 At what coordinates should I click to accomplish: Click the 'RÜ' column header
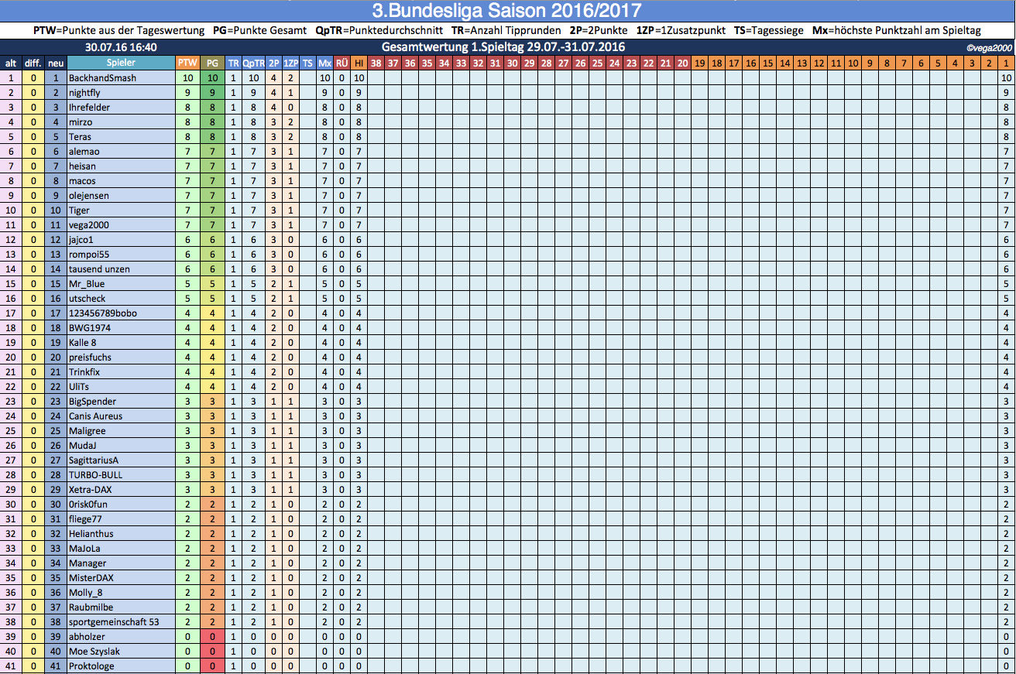pyautogui.click(x=342, y=63)
